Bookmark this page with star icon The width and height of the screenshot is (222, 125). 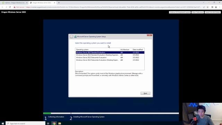tap(207, 7)
